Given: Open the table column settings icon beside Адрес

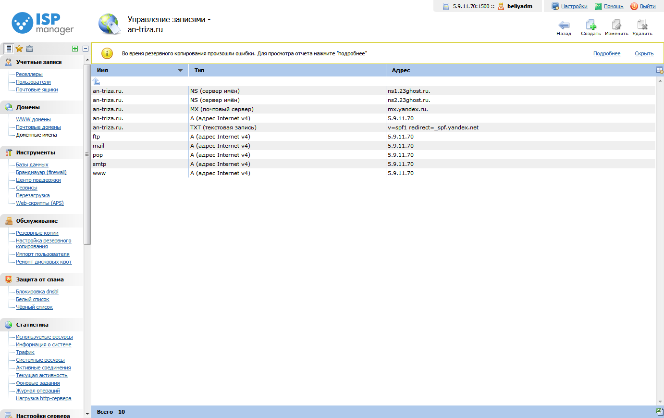Looking at the screenshot, I should 660,70.
